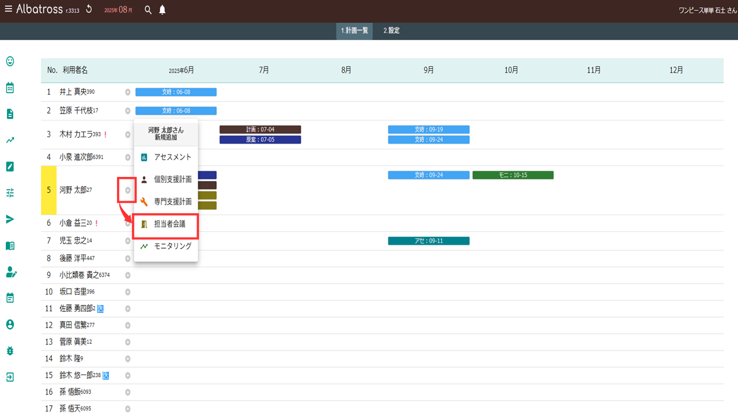Screen dimensions: 738x415
Task: Open notifications bell icon
Action: (163, 10)
